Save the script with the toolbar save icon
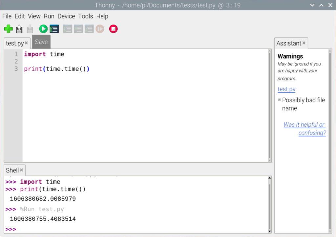Screen dimensions: 336x237 (x=30, y=29)
